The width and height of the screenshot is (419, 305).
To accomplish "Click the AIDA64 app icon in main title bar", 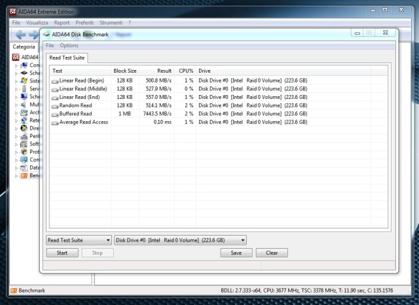I will 12,12.
